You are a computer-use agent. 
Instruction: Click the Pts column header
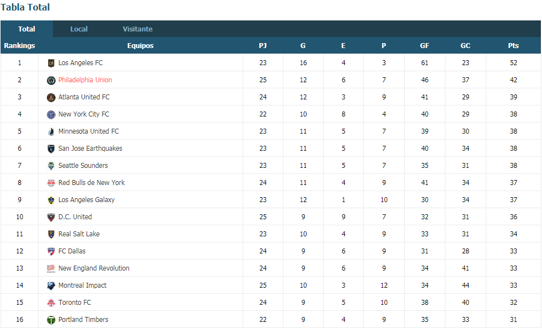(x=513, y=45)
